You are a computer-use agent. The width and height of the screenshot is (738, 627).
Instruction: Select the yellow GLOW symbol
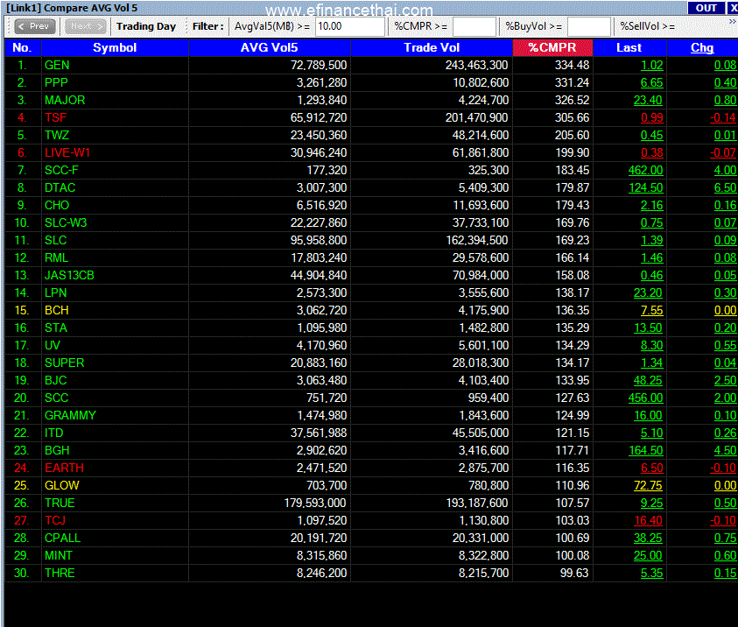[61, 485]
